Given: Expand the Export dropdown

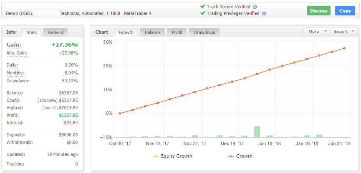Looking at the screenshot, I should point(344,31).
